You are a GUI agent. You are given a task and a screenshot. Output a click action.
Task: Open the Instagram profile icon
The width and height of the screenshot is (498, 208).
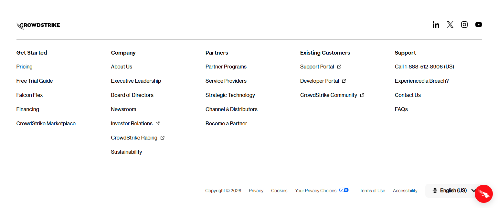pyautogui.click(x=464, y=24)
